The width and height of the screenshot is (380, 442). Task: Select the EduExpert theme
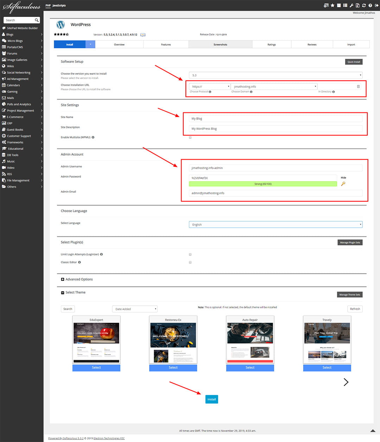pos(96,368)
